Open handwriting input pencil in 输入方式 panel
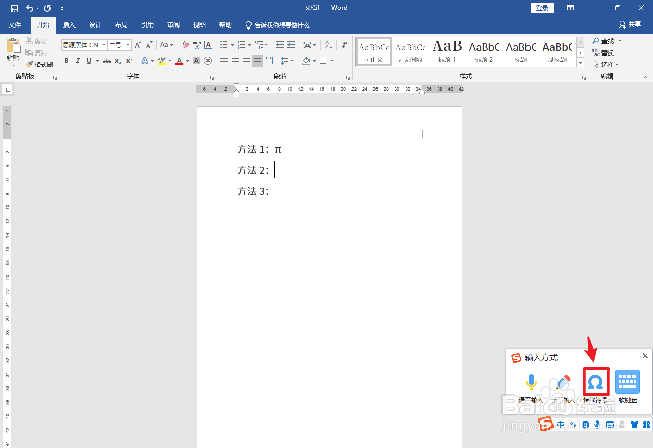 [563, 382]
